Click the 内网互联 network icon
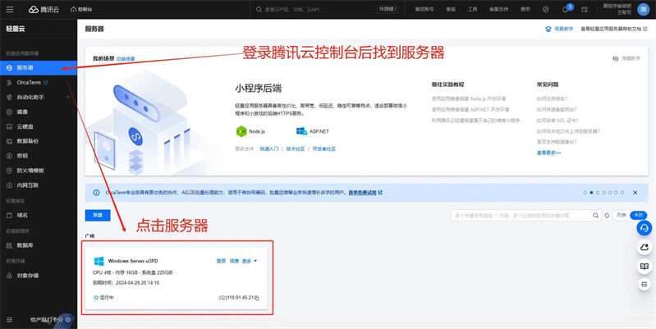Viewport: 656px width, 329px height. 9,185
